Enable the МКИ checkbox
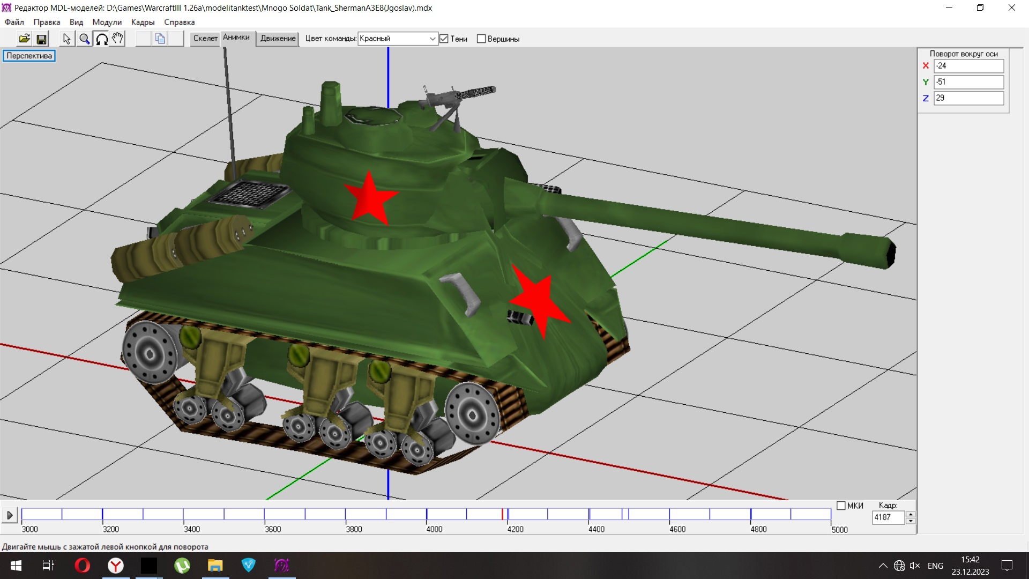1029x579 pixels. (x=841, y=506)
